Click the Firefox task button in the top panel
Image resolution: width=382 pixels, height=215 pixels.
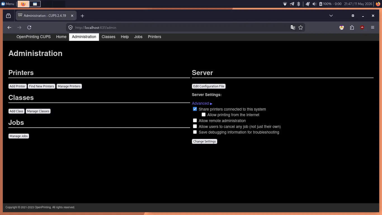[23, 4]
